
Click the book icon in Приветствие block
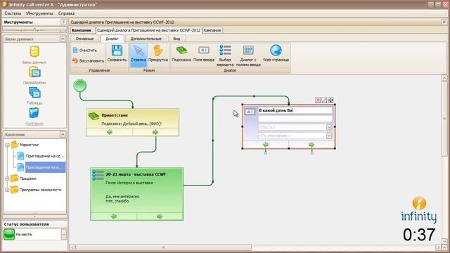94,116
